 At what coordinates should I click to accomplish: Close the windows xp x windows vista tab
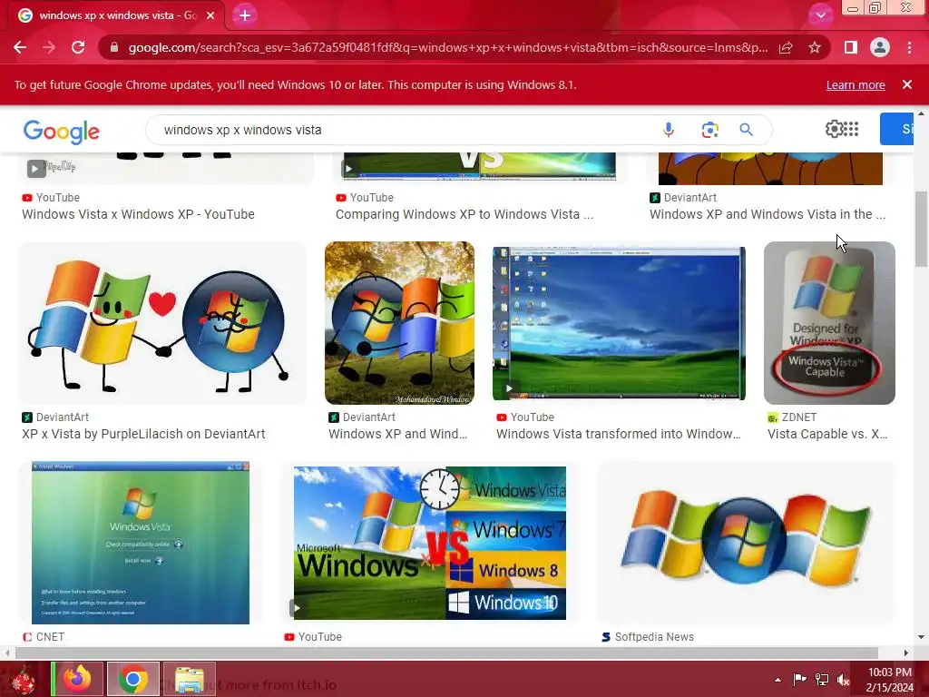coord(210,15)
